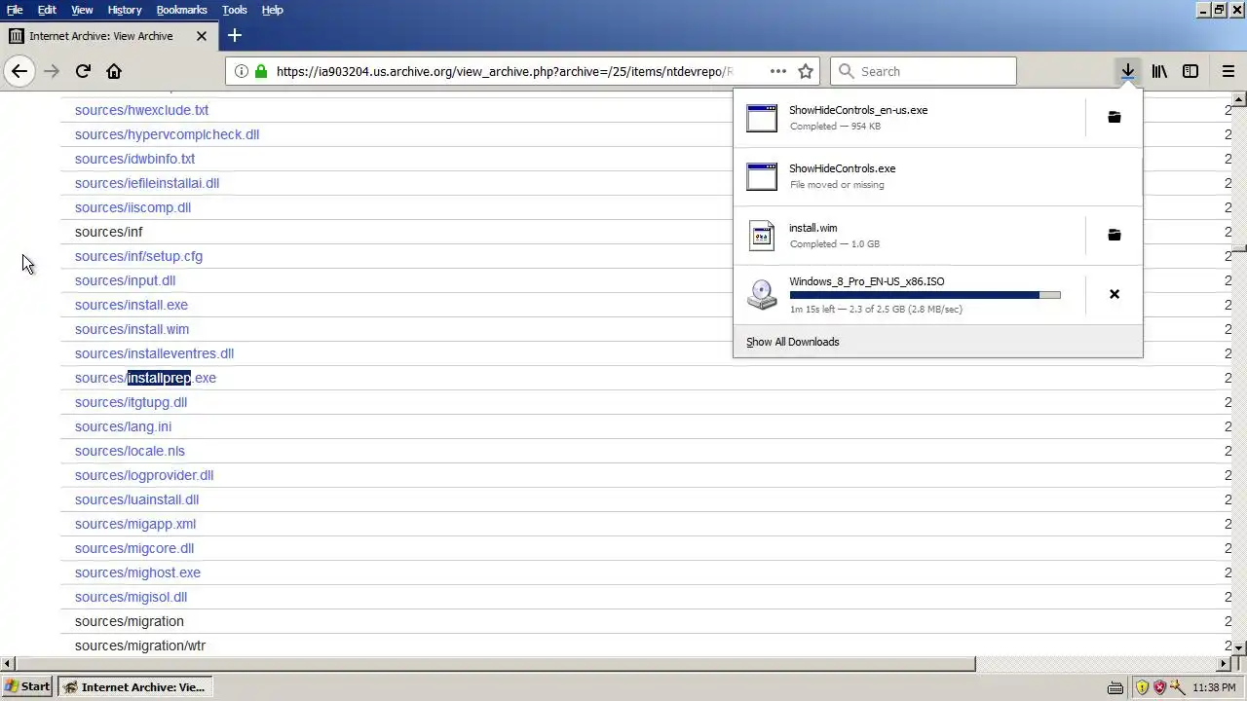Open sources/install.exe link
Screen dimensions: 1247x701
pyautogui.click(x=132, y=305)
